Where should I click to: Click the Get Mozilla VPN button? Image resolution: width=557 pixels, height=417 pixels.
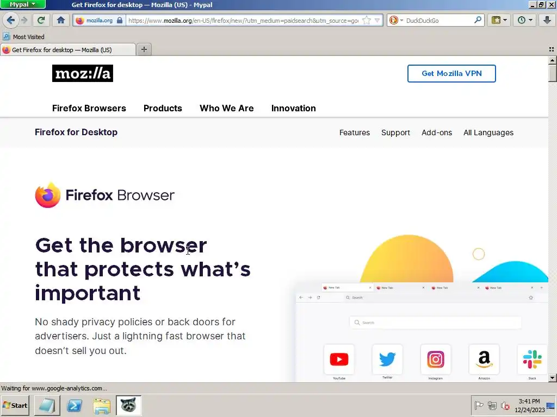pos(451,73)
